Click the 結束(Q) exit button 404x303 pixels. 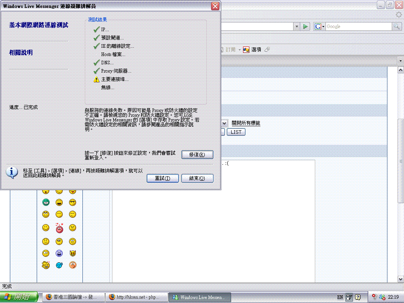tap(197, 178)
